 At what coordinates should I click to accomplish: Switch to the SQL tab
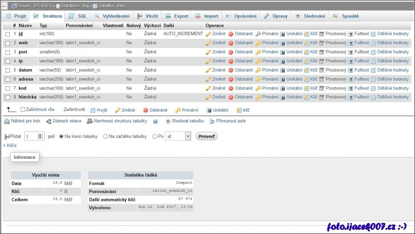[78, 16]
